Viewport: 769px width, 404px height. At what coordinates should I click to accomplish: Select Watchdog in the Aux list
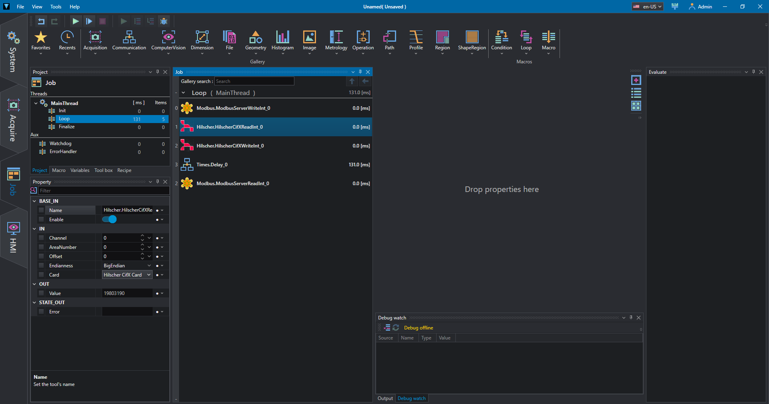(60, 143)
